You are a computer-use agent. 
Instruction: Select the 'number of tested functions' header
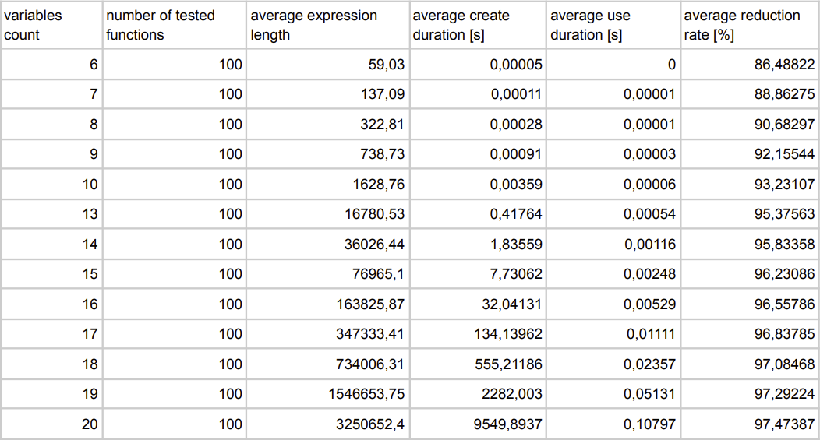pos(174,25)
